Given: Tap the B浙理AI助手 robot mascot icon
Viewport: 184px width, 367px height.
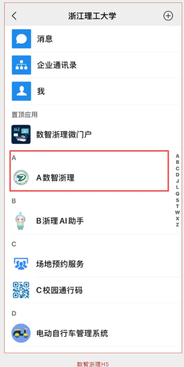Looking at the screenshot, I should point(21,220).
